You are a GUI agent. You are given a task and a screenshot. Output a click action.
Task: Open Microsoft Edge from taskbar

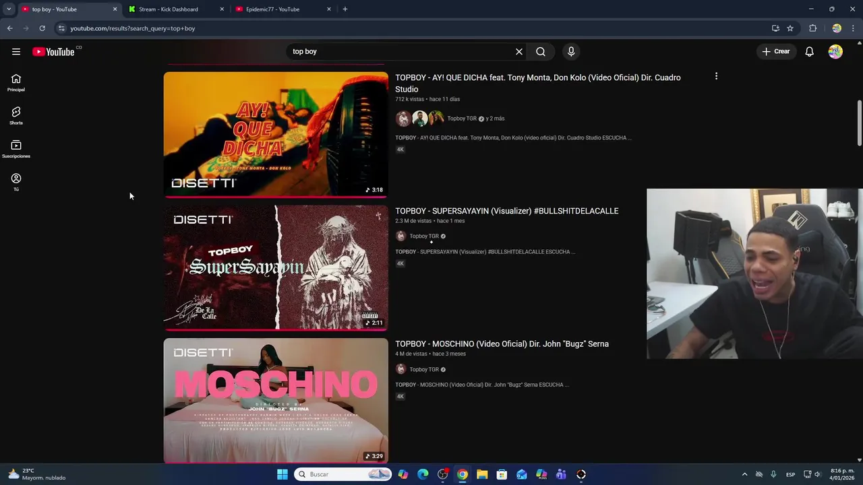(423, 474)
